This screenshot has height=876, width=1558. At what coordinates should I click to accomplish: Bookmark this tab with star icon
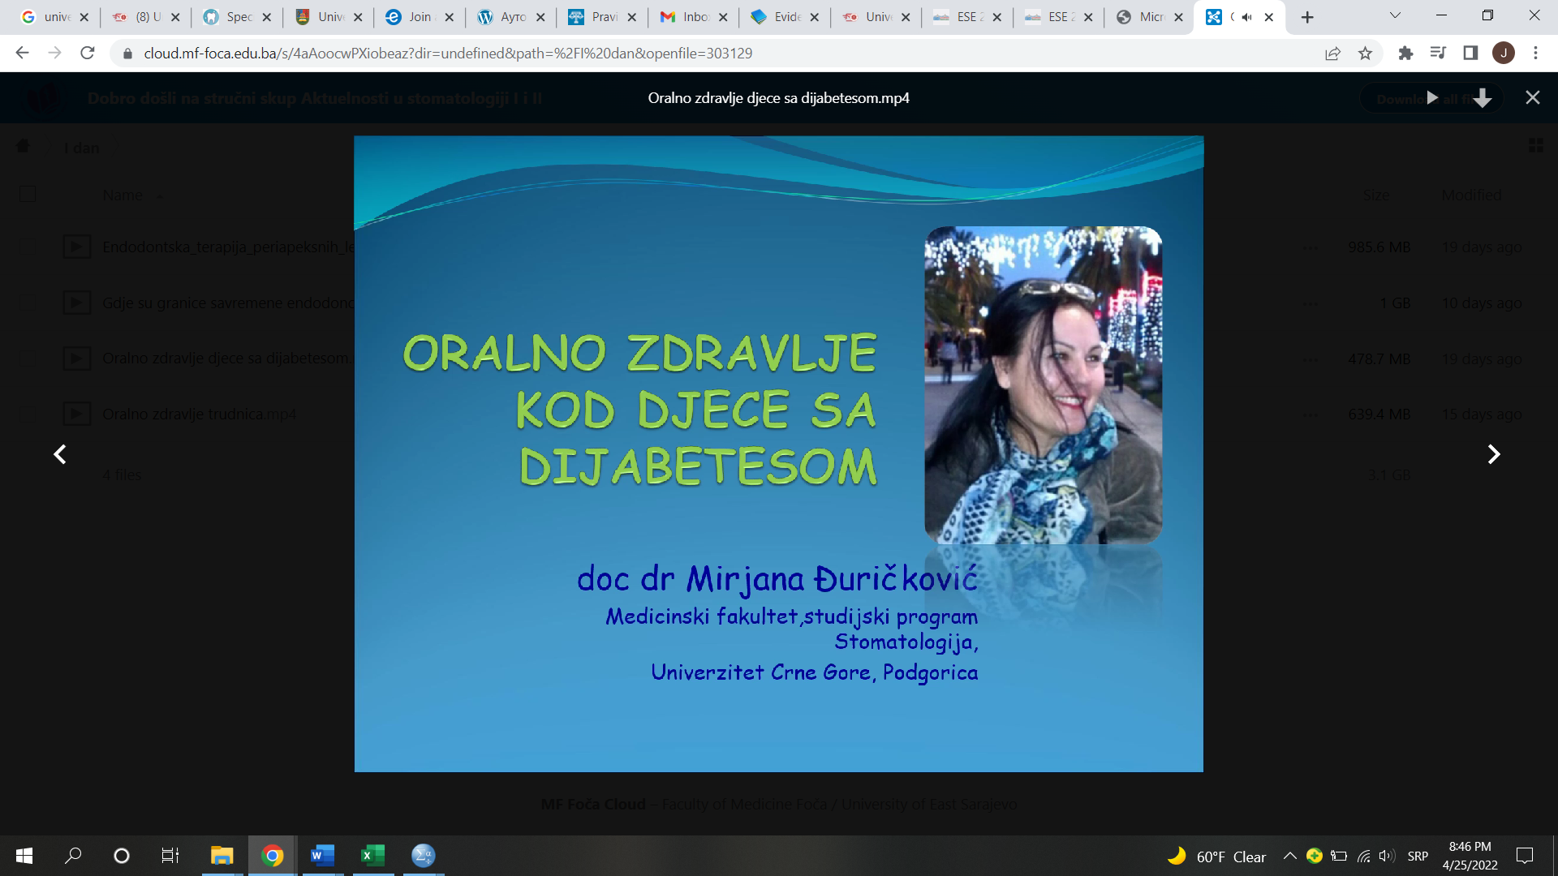tap(1365, 53)
